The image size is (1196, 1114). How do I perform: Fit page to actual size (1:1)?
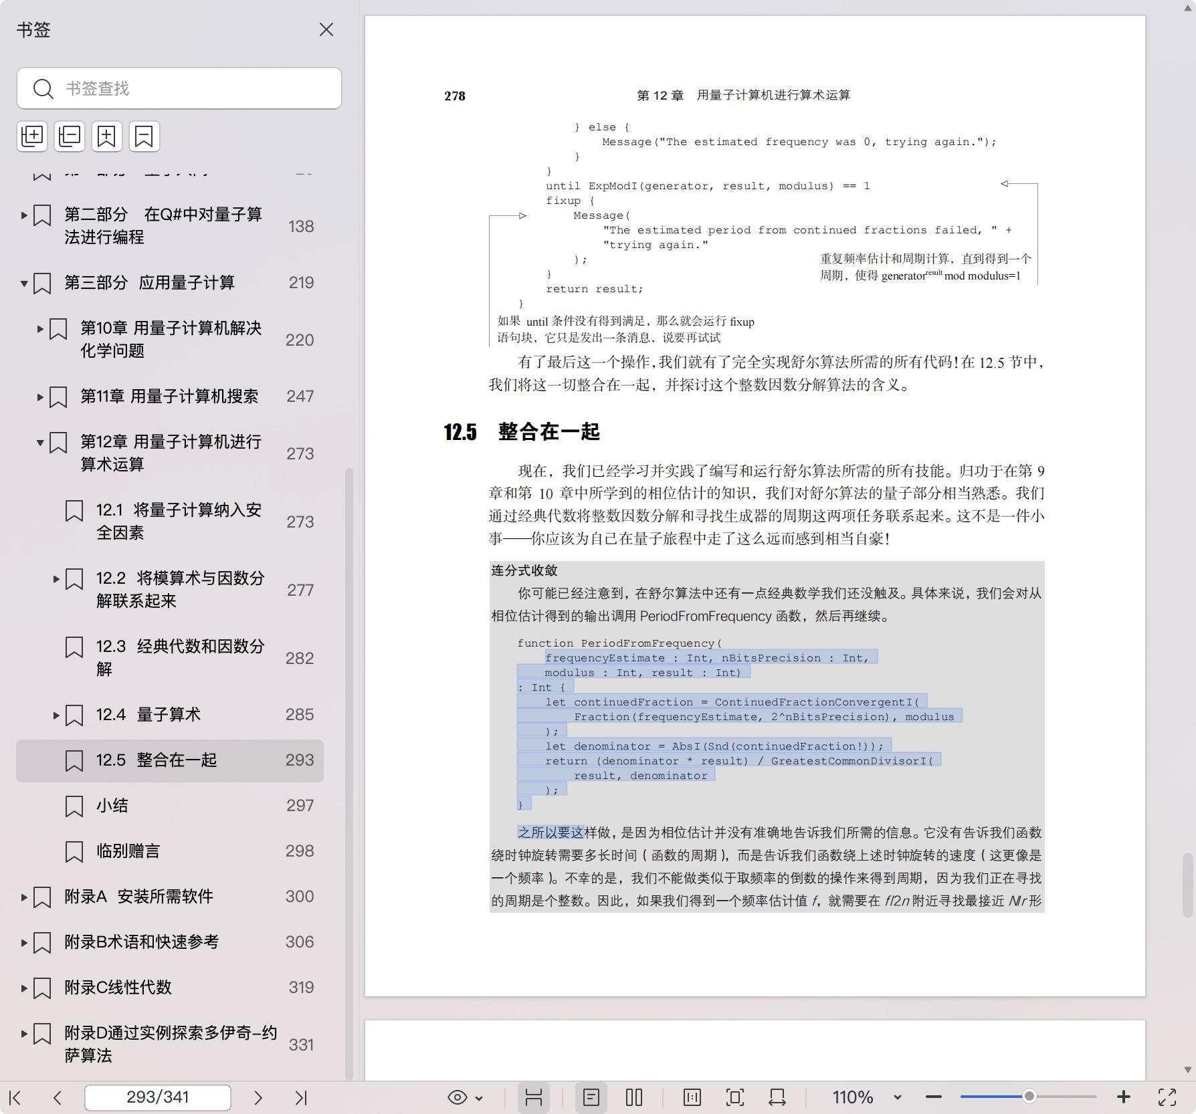(x=692, y=1097)
